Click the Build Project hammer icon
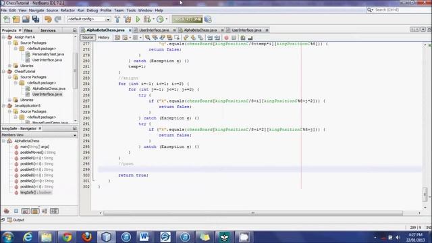 [117, 20]
